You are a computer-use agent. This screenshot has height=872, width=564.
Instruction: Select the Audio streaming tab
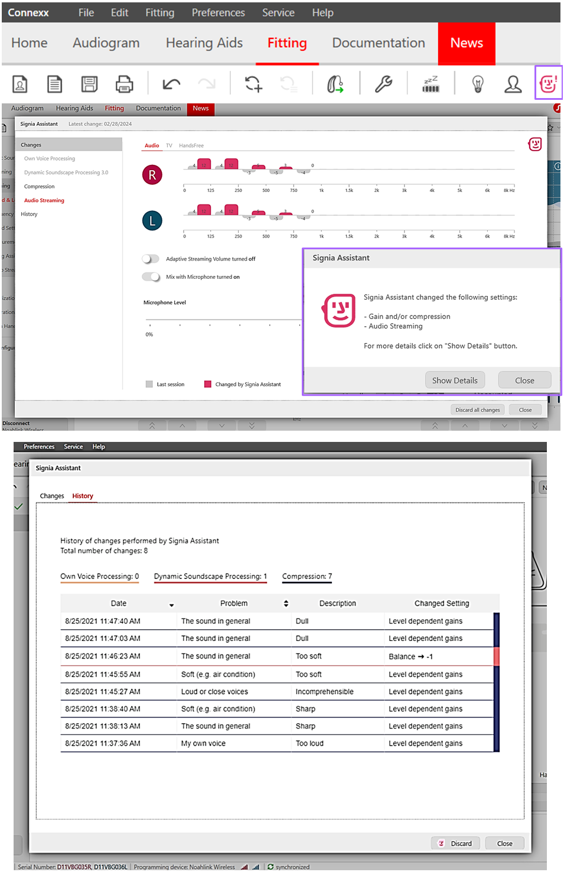[152, 145]
